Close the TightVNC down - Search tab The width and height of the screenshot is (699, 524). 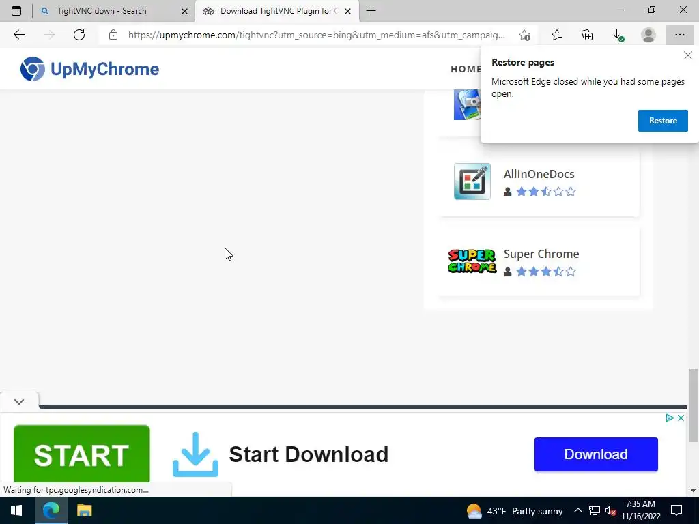(x=184, y=11)
